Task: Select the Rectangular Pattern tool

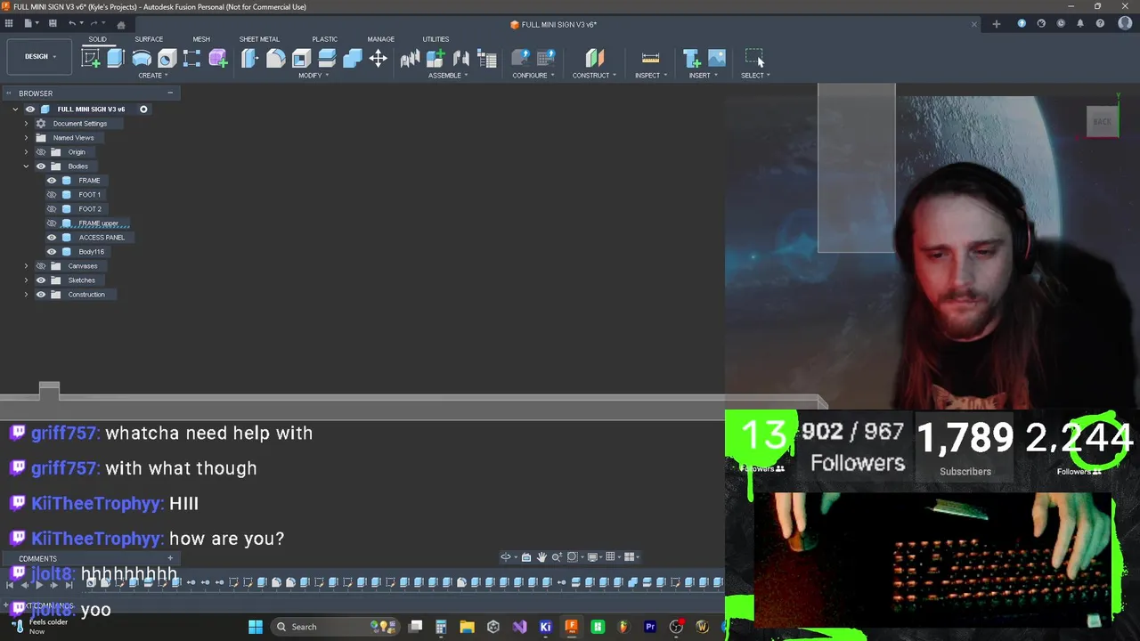Action: pyautogui.click(x=192, y=59)
